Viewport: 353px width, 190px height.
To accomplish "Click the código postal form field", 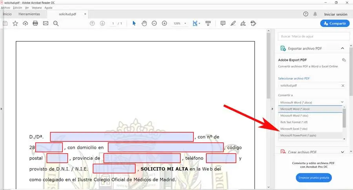I will (57, 158).
